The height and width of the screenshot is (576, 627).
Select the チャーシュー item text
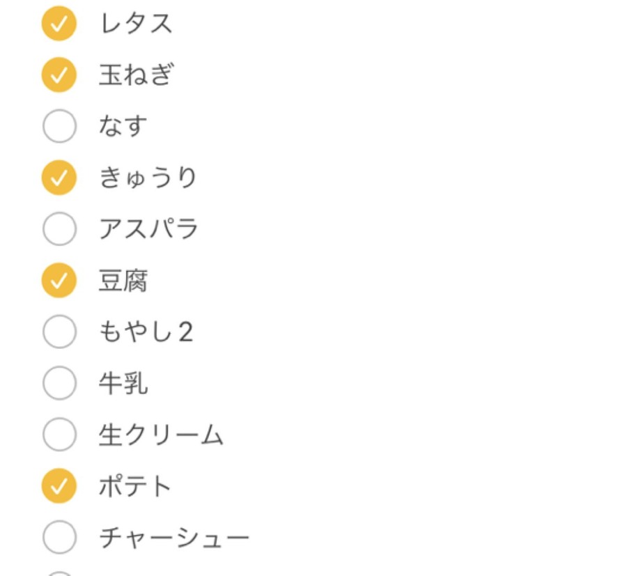174,537
